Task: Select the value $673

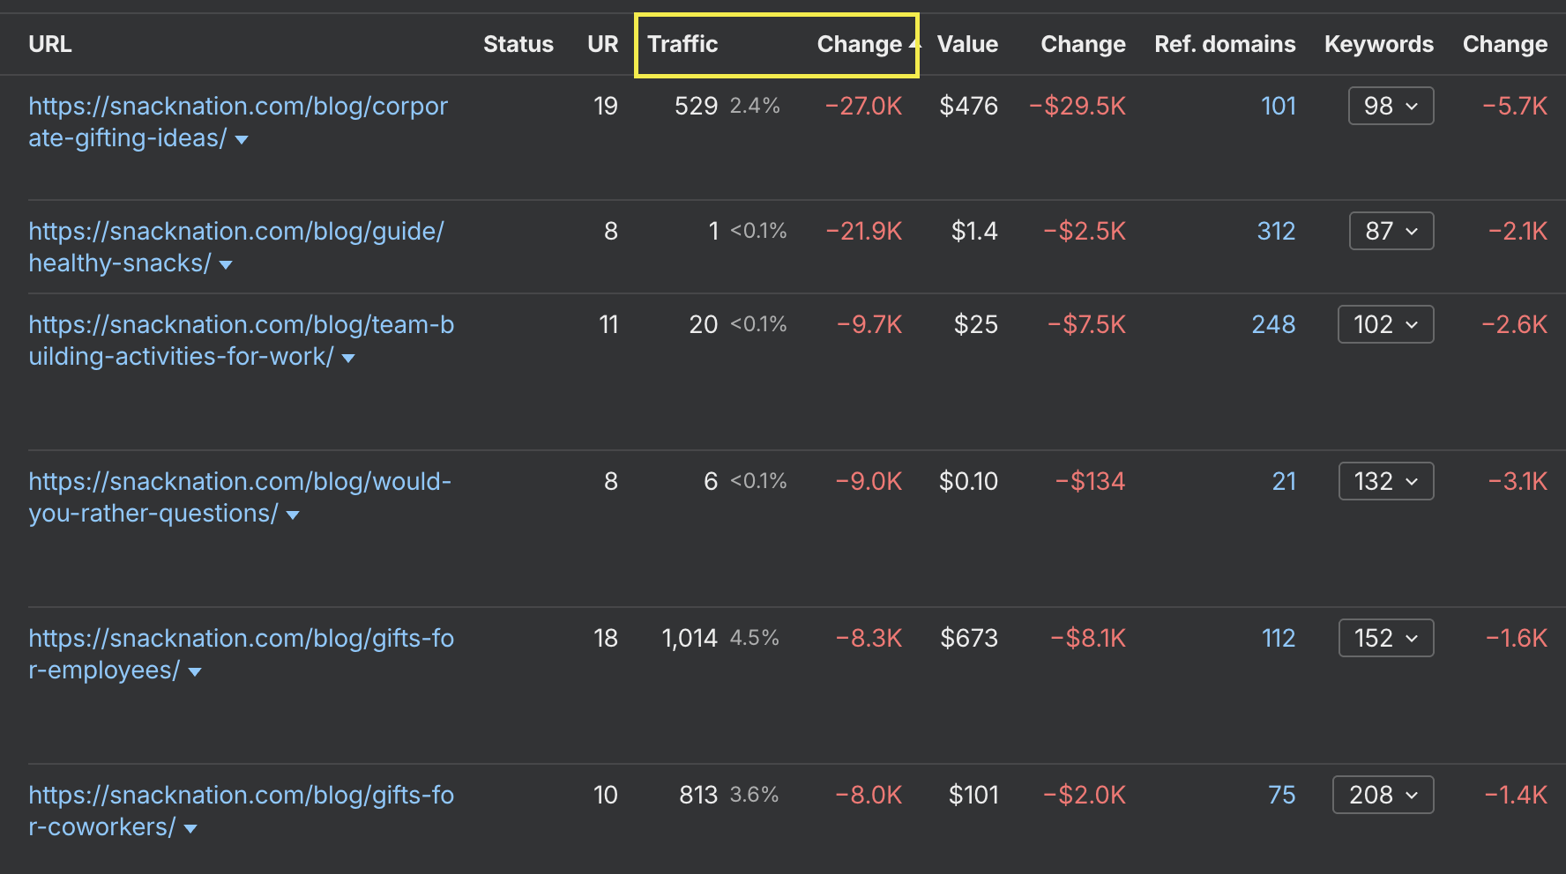Action: 969,638
